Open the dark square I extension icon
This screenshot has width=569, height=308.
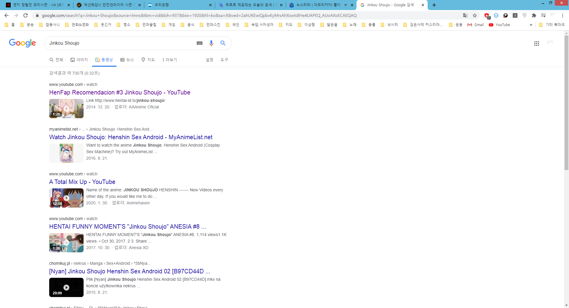(x=515, y=15)
